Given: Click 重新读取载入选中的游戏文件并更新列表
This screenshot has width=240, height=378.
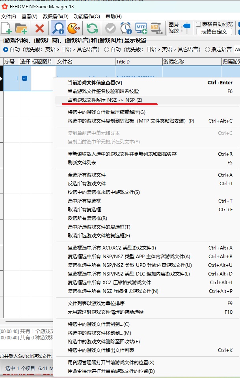Looking at the screenshot, I should 147,154.
